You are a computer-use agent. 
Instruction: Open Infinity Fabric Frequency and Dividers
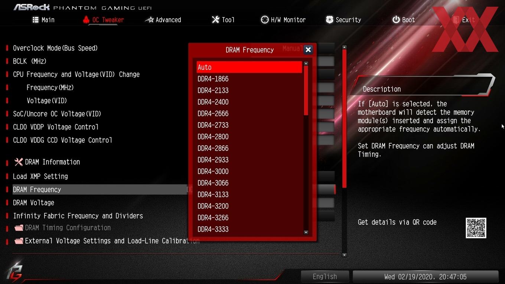click(78, 216)
